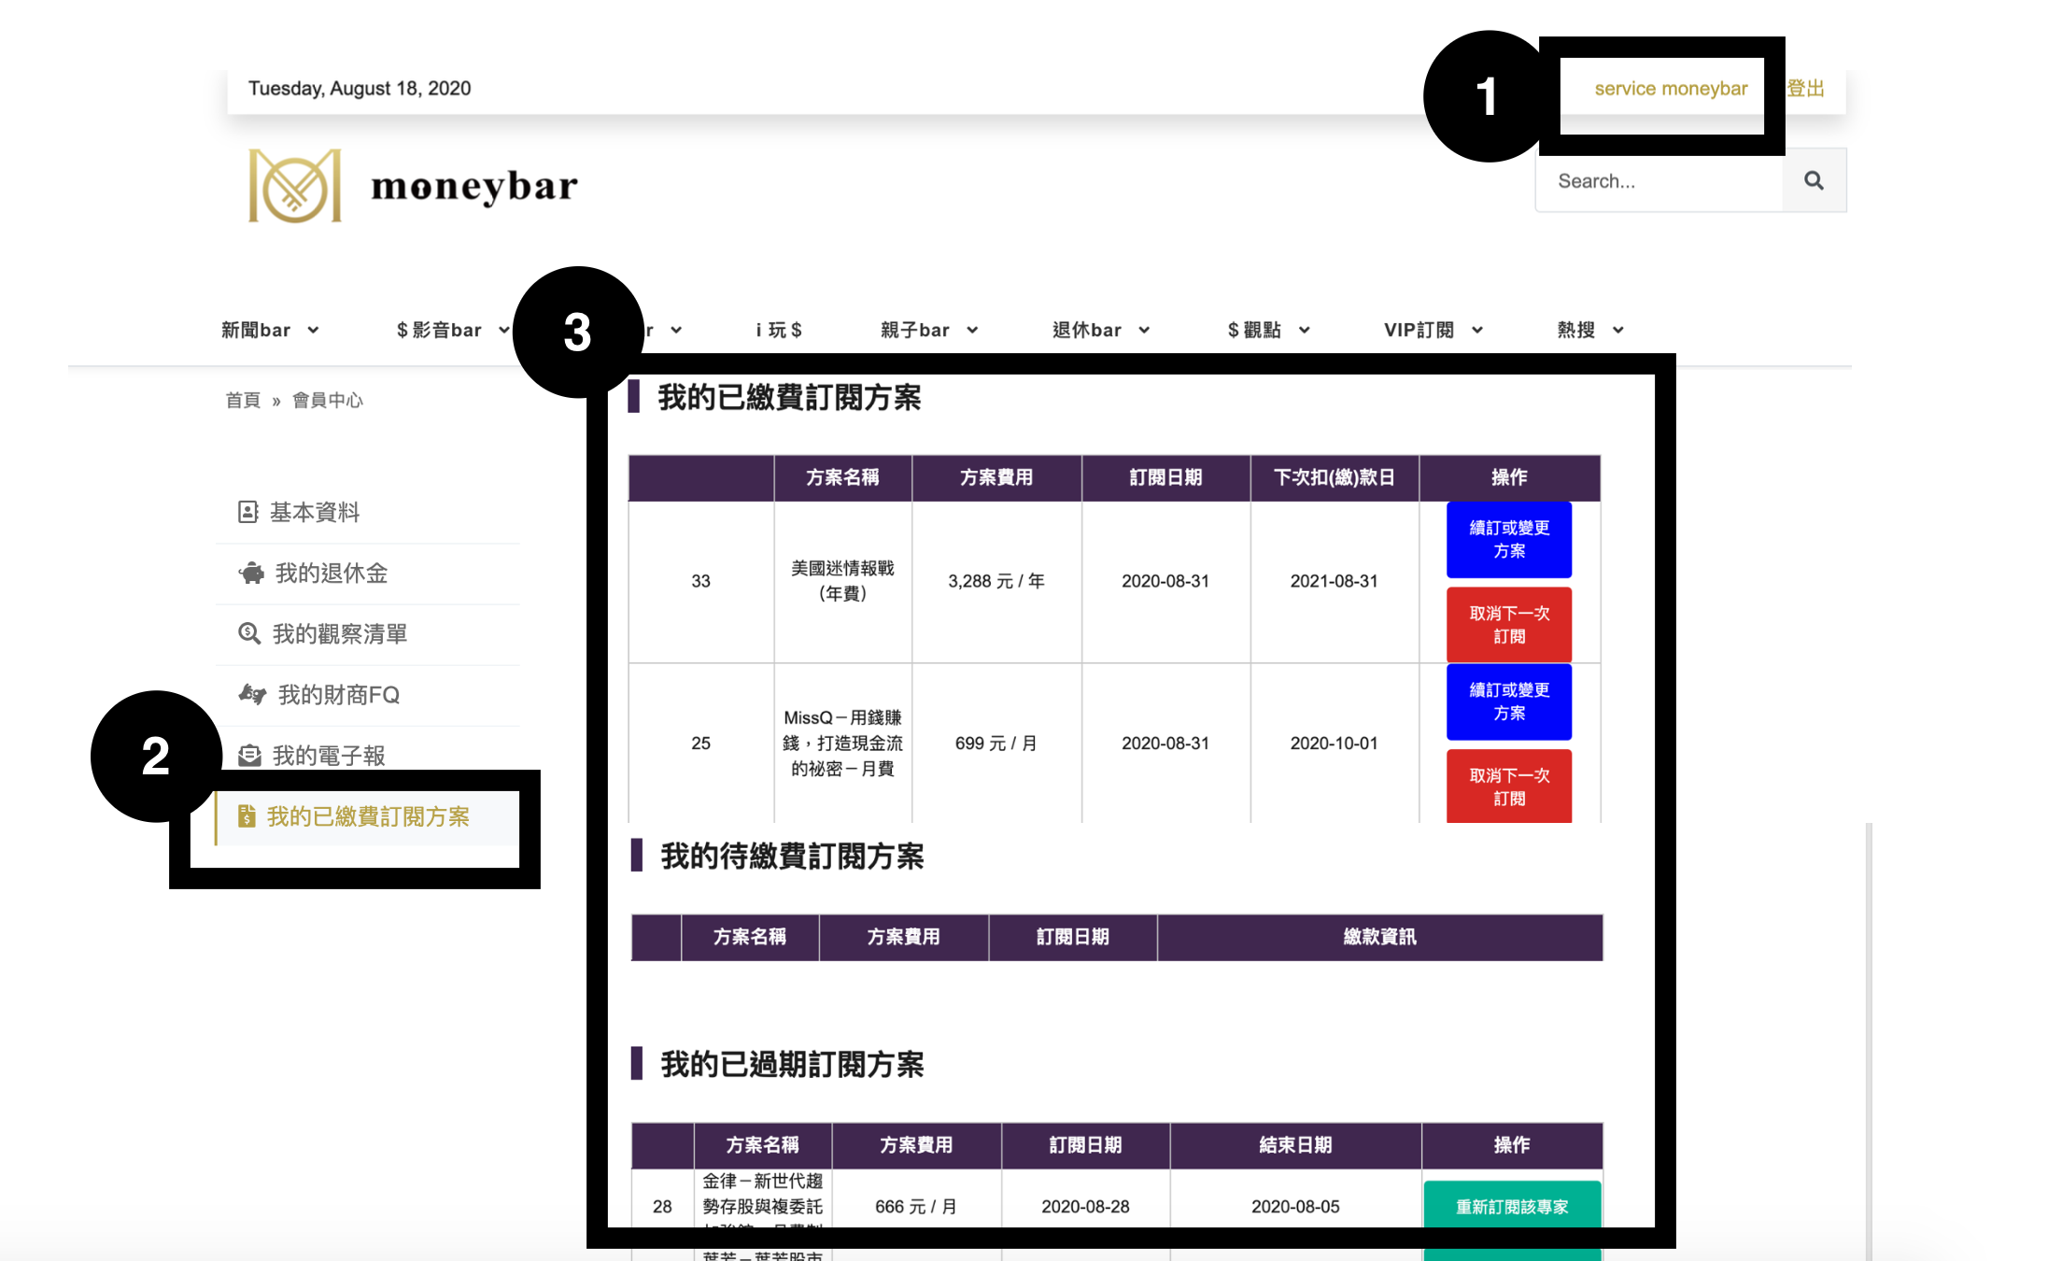The height and width of the screenshot is (1261, 2062).
Task: Click the 下次扣(繳)款日 column header
Action: (1334, 477)
